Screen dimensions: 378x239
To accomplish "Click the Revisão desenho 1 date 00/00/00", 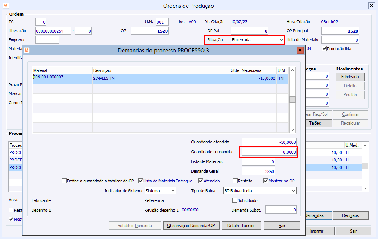I will click(190, 210).
